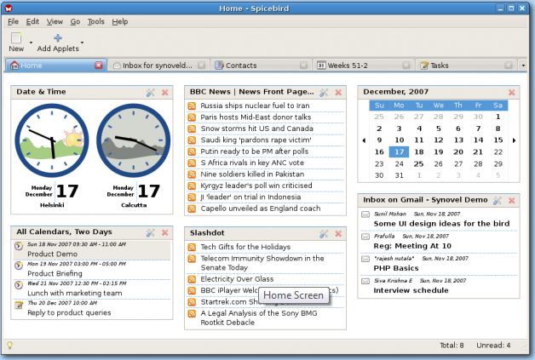The width and height of the screenshot is (535, 360).
Task: Click RSS icon beside 'Kyrgyz leader's poll'
Action: [x=192, y=186]
